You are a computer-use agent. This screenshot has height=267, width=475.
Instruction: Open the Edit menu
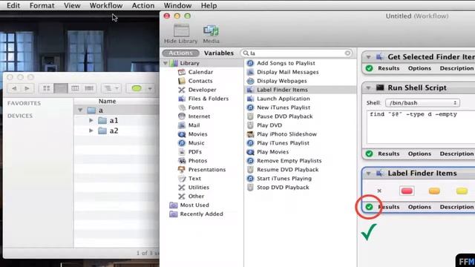click(x=13, y=5)
